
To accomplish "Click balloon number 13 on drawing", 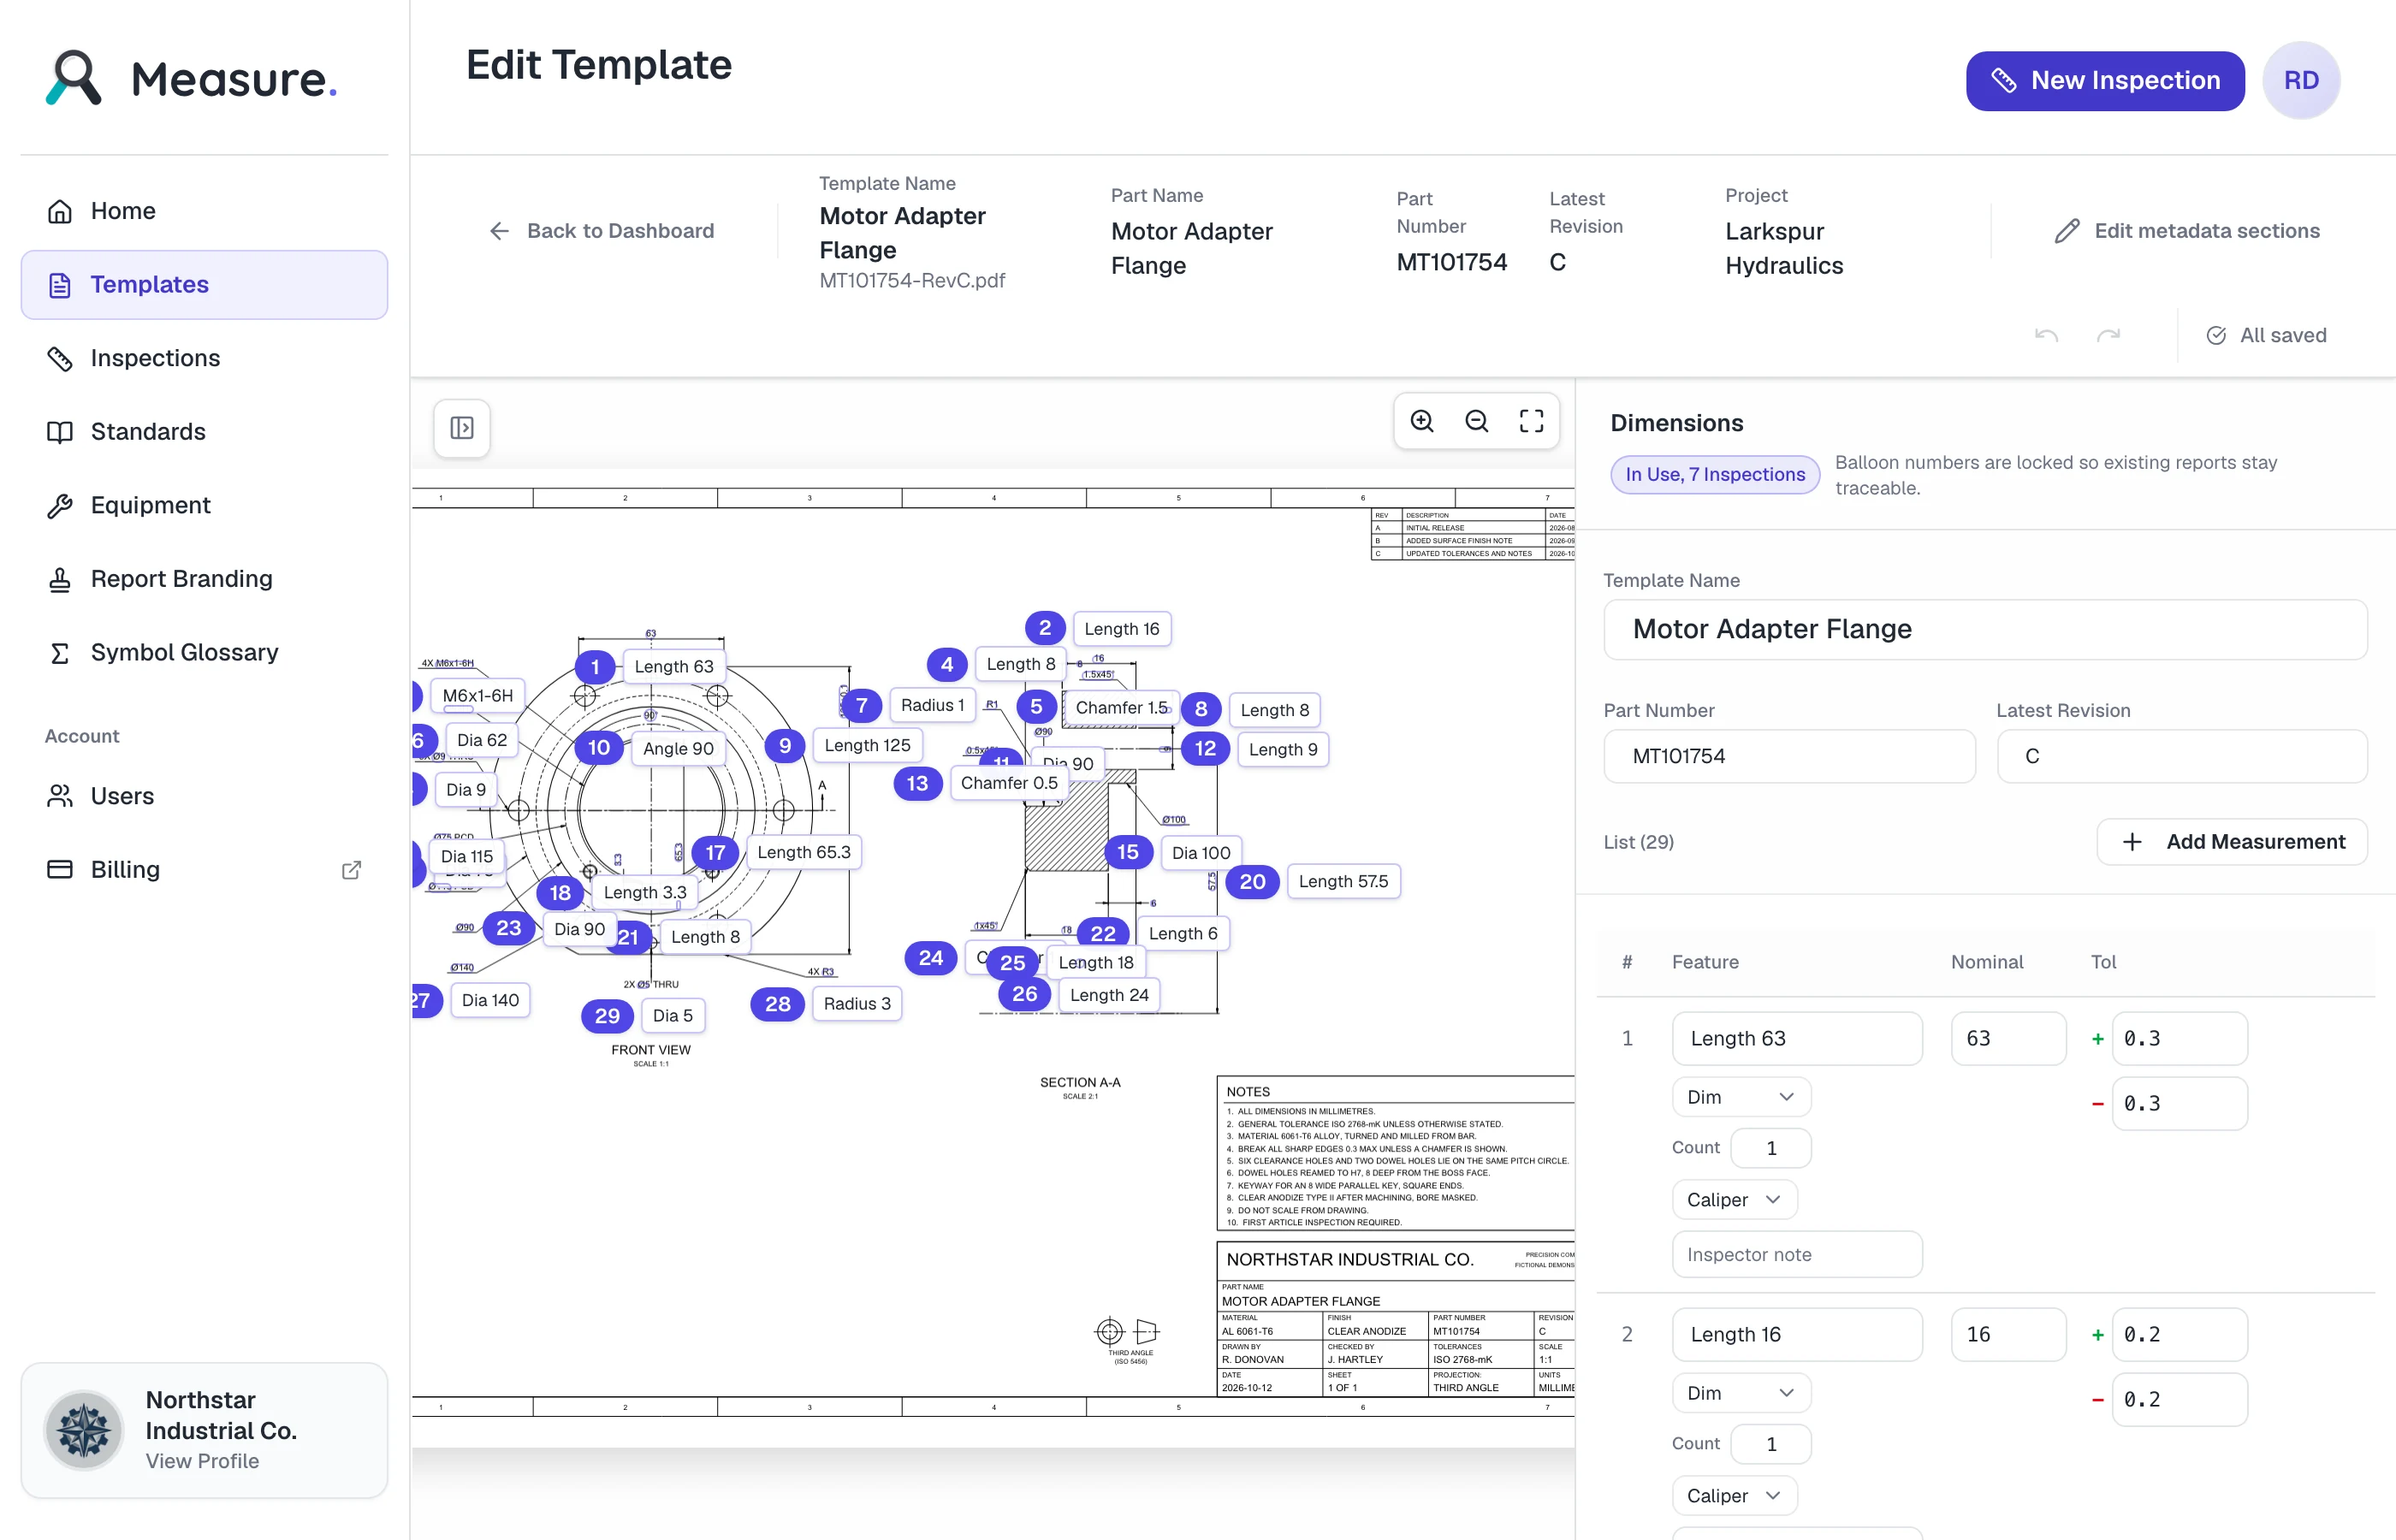I will [x=917, y=784].
